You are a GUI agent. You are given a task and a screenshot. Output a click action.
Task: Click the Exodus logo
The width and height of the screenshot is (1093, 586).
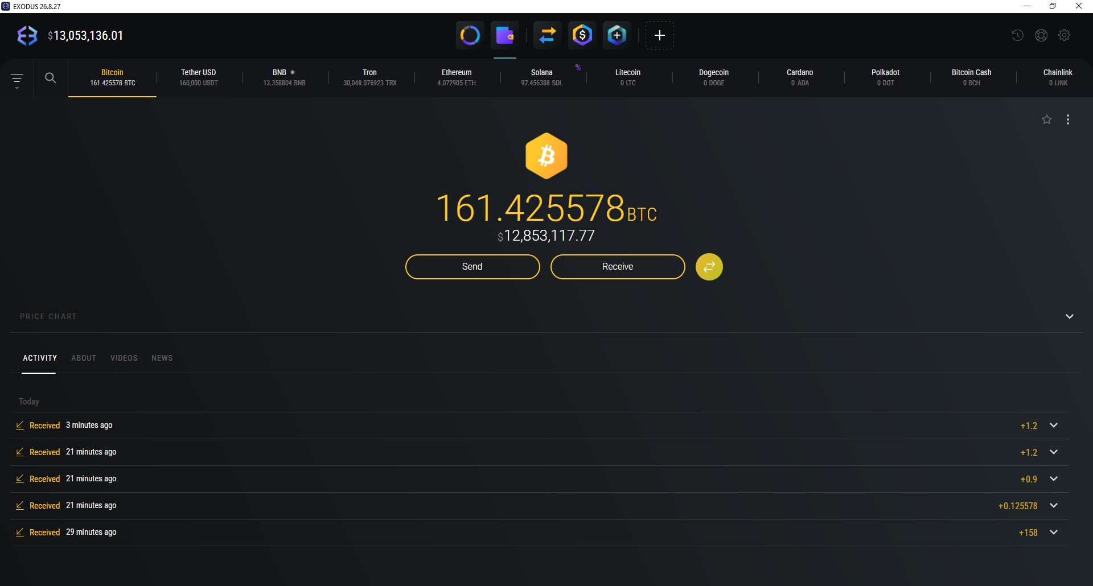click(x=27, y=35)
